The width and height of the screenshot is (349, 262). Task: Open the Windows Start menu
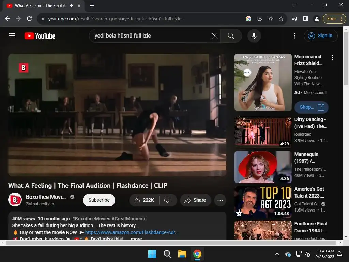(x=152, y=254)
